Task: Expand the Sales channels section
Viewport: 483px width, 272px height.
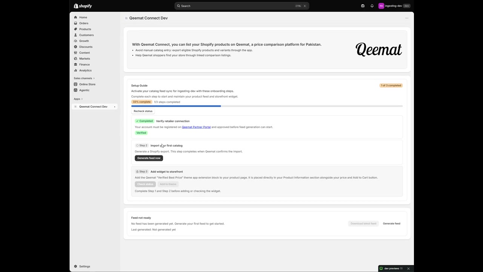Action: 84,78
